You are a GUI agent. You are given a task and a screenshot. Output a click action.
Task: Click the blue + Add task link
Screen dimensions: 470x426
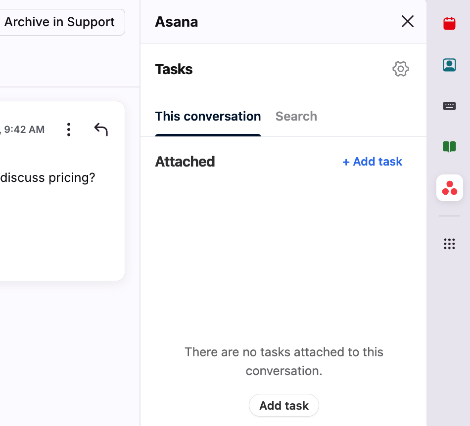372,162
